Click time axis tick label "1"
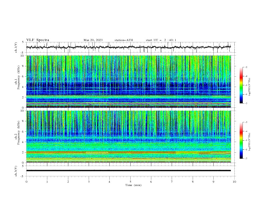Viewport: 264px width, 204px height. coord(47,182)
